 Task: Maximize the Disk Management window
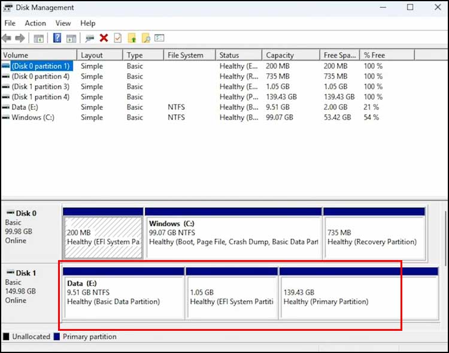pyautogui.click(x=410, y=7)
